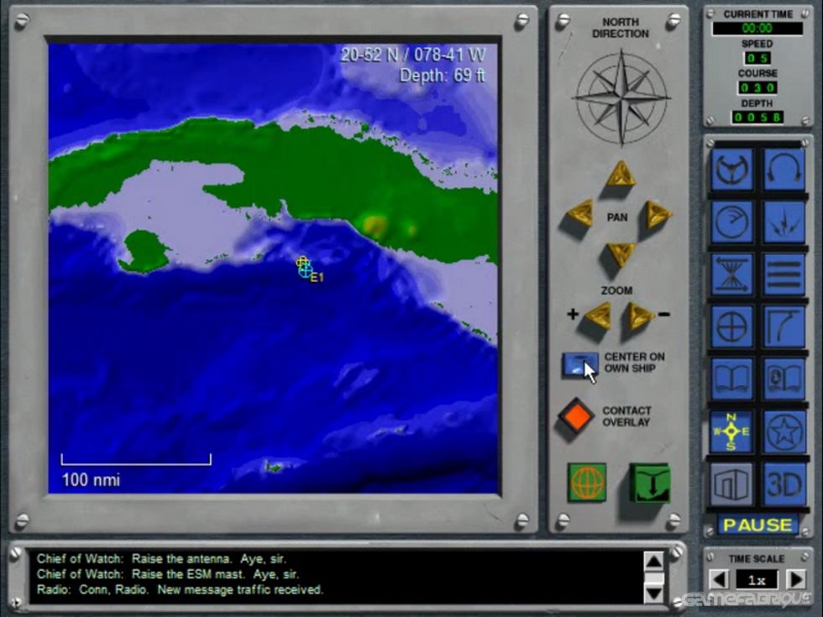
Task: Pan the map left
Action: click(580, 215)
